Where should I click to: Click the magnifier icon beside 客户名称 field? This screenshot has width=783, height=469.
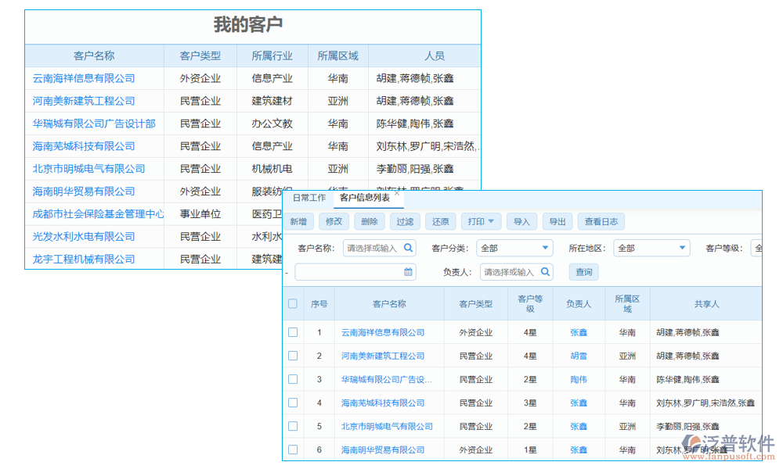tap(409, 247)
